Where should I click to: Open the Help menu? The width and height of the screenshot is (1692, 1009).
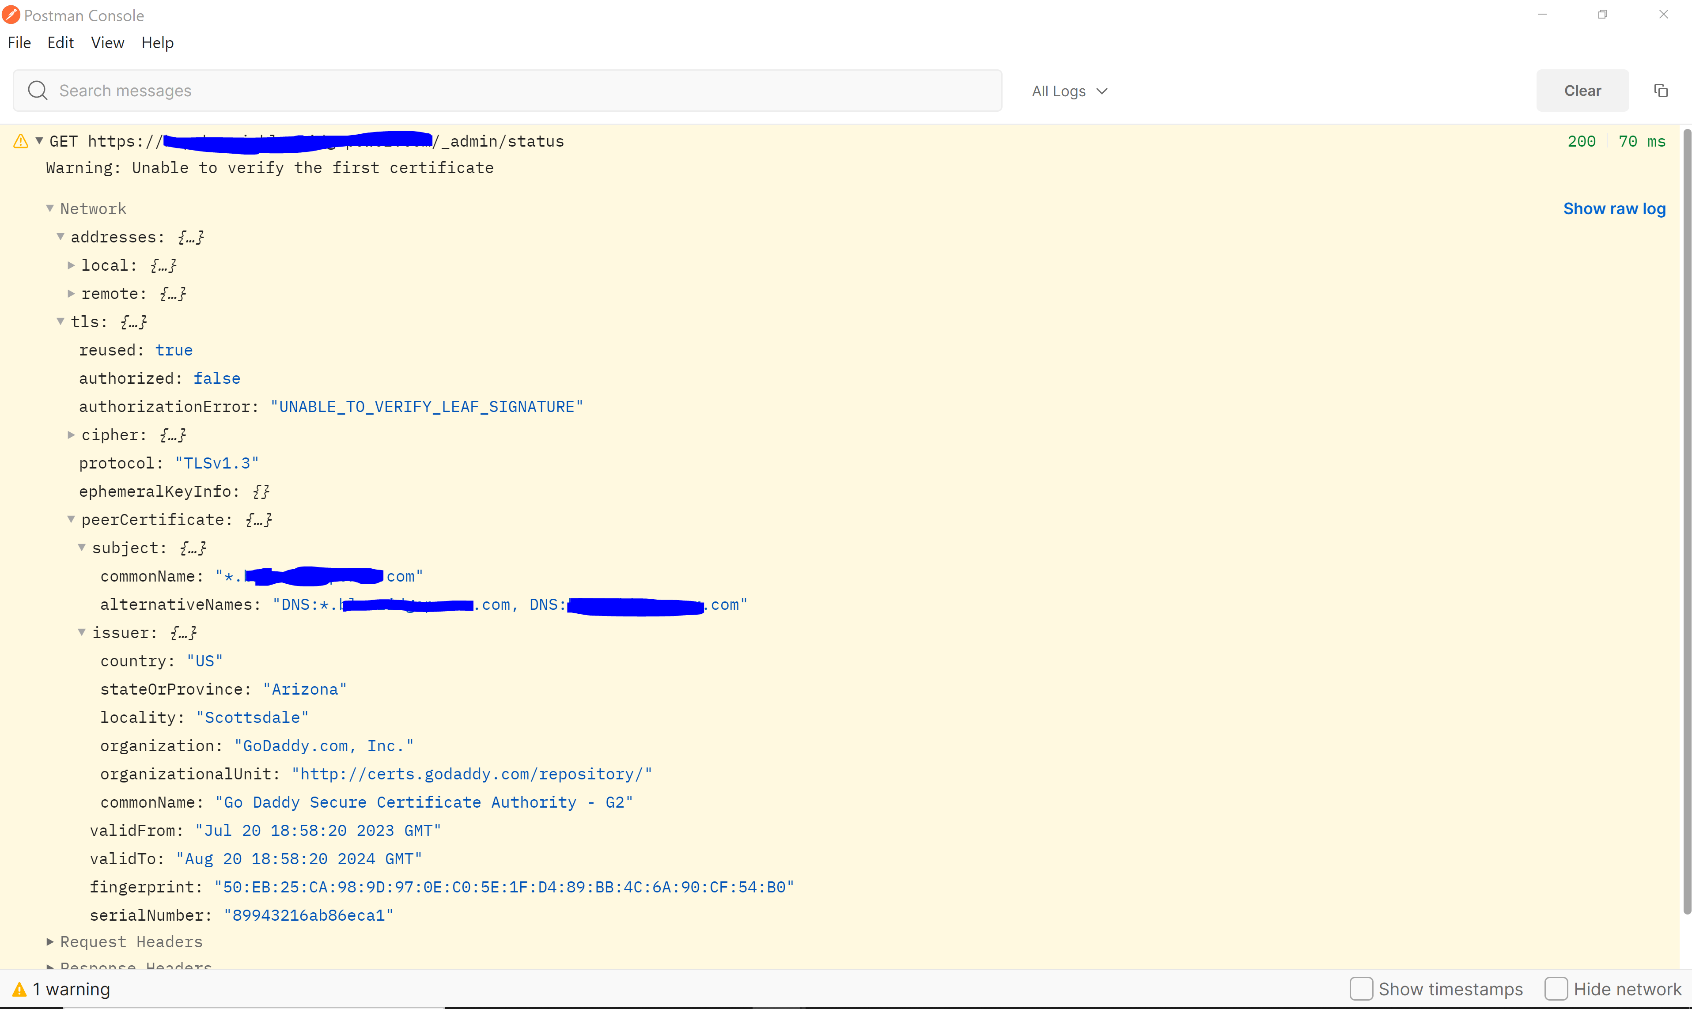pos(157,43)
